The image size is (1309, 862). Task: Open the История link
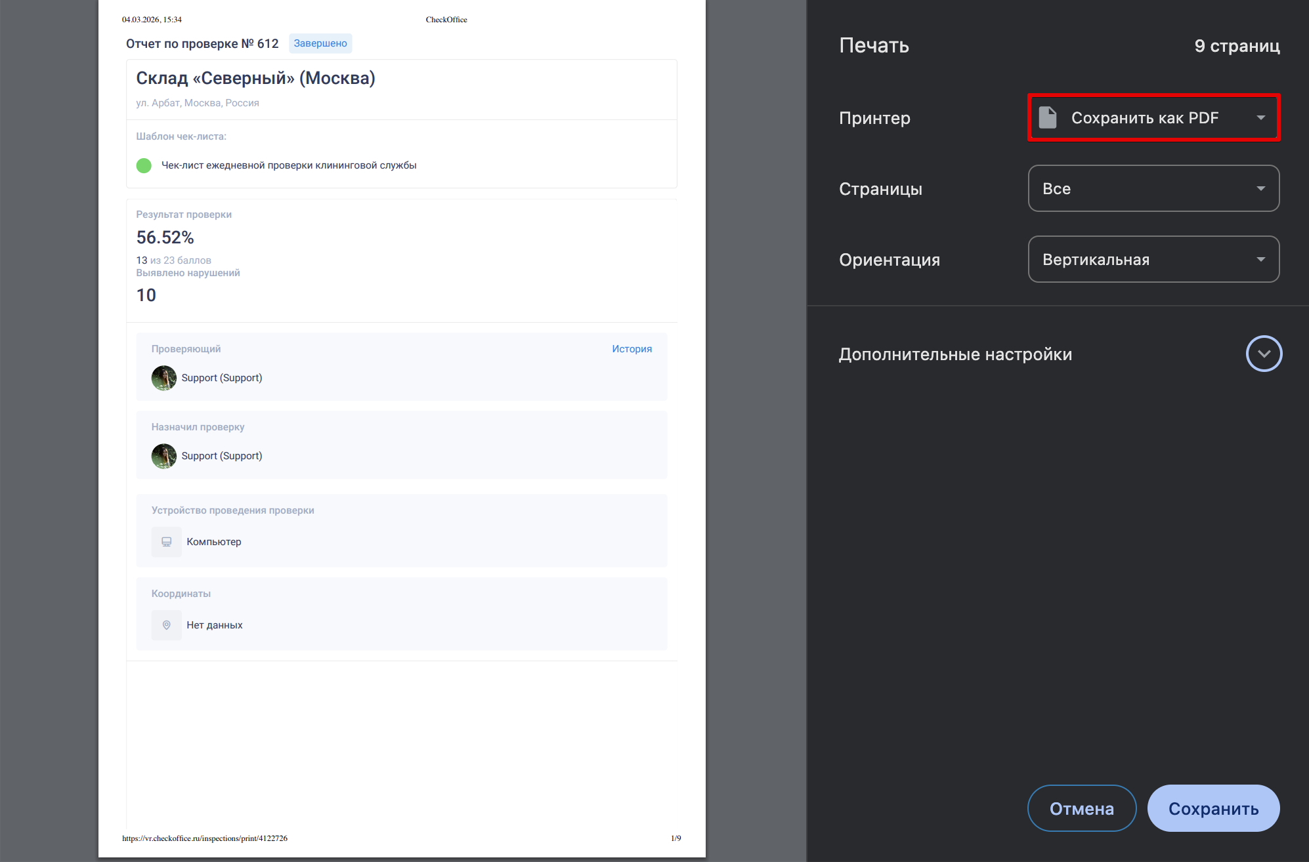tap(632, 349)
